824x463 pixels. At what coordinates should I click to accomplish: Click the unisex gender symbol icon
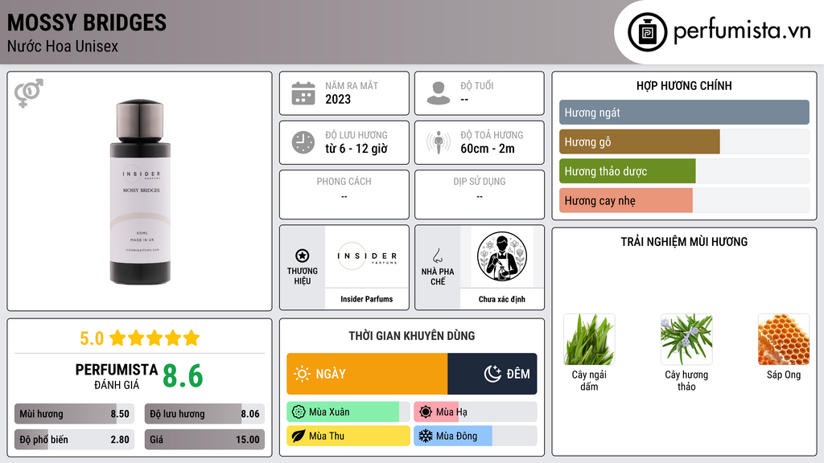[x=29, y=93]
